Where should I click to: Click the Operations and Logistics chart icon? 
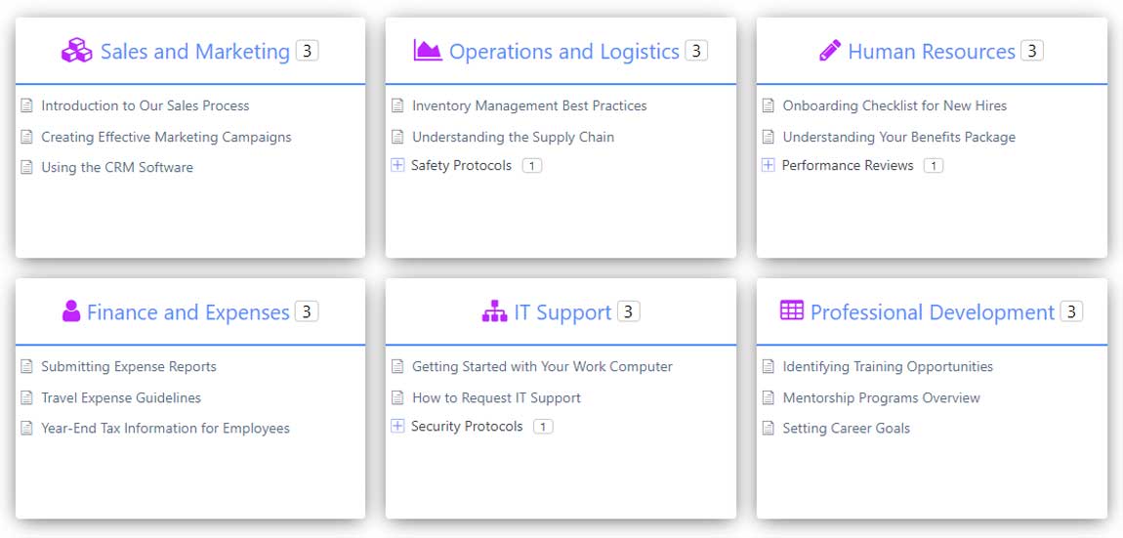point(428,50)
